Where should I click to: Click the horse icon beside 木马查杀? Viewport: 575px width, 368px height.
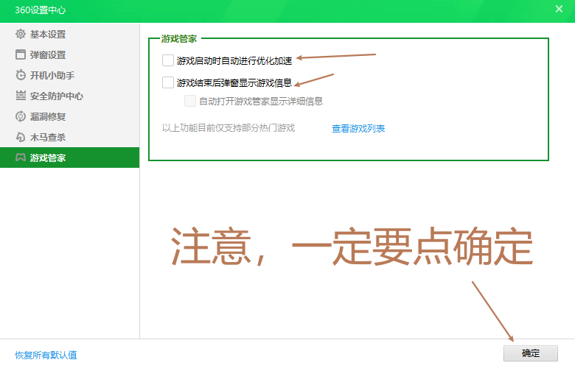(x=21, y=137)
